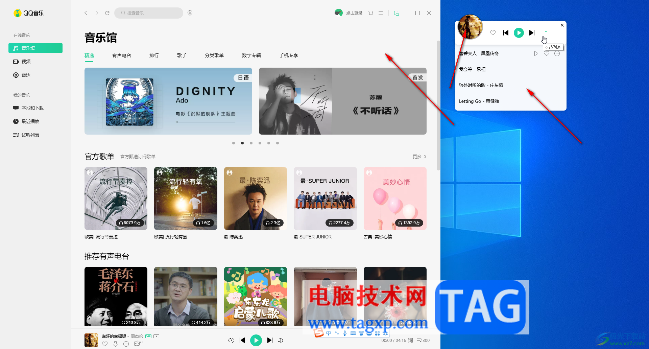The width and height of the screenshot is (649, 349).
Task: Click the 古典| 美妙心情 playlist title
Action: pos(378,237)
